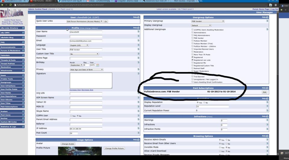Expand the Paid Subscriptions sidebar section
289x160 pixels.
23,107
